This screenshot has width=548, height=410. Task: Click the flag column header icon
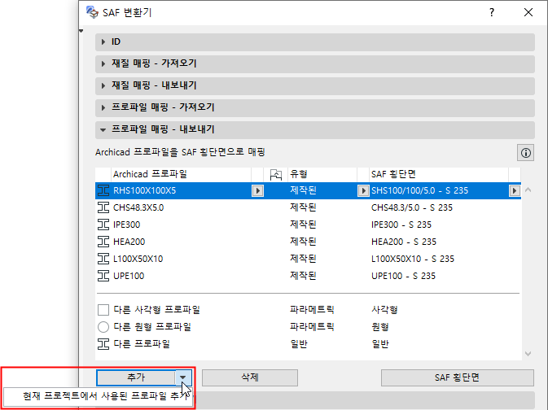pos(276,174)
